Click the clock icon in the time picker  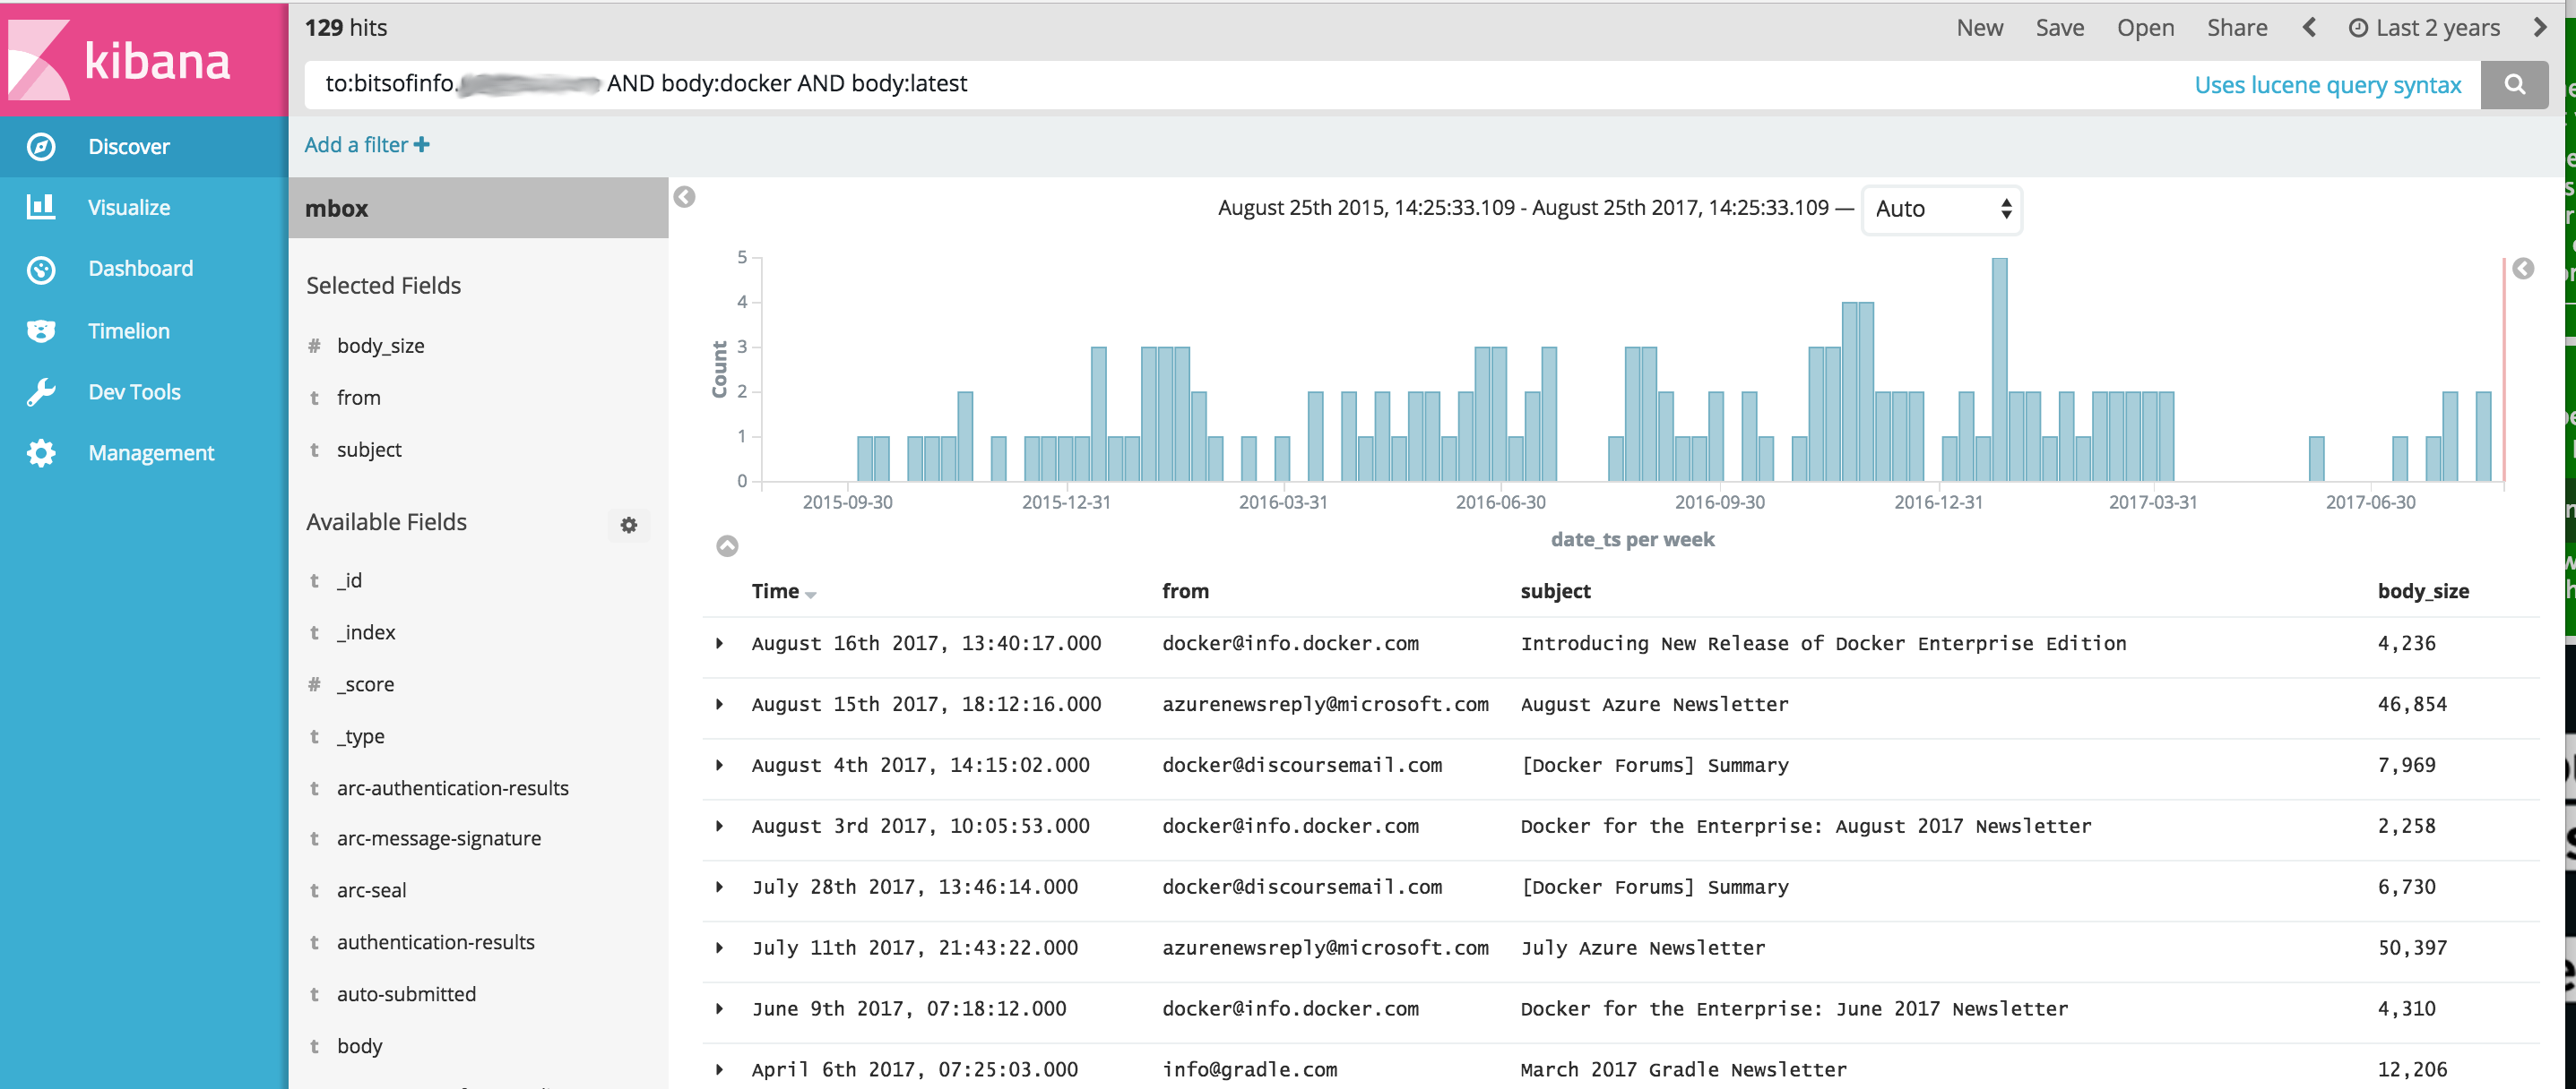(2358, 28)
